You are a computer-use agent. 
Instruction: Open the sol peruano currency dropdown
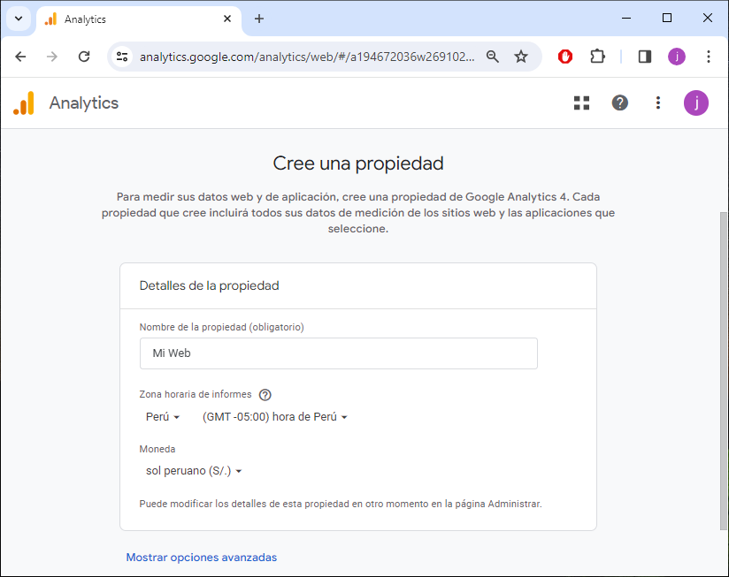(194, 471)
